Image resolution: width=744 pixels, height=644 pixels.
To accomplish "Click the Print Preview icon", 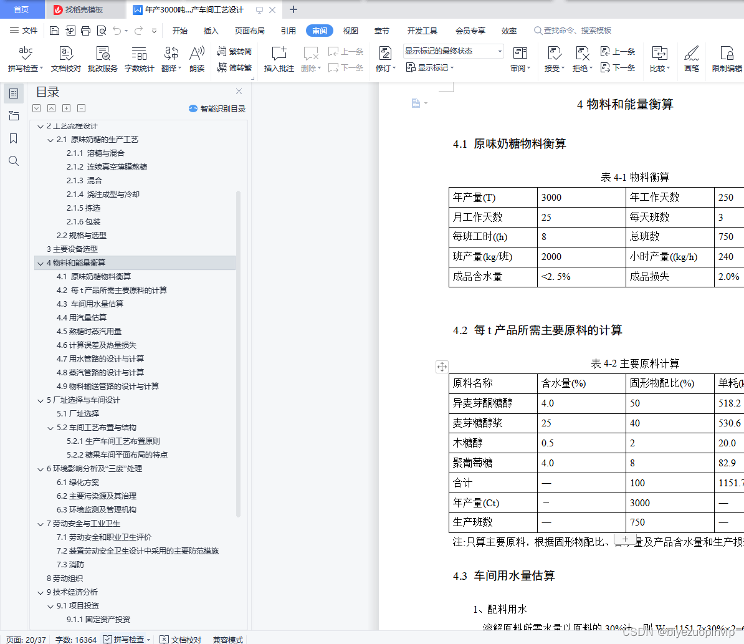I will (x=102, y=31).
